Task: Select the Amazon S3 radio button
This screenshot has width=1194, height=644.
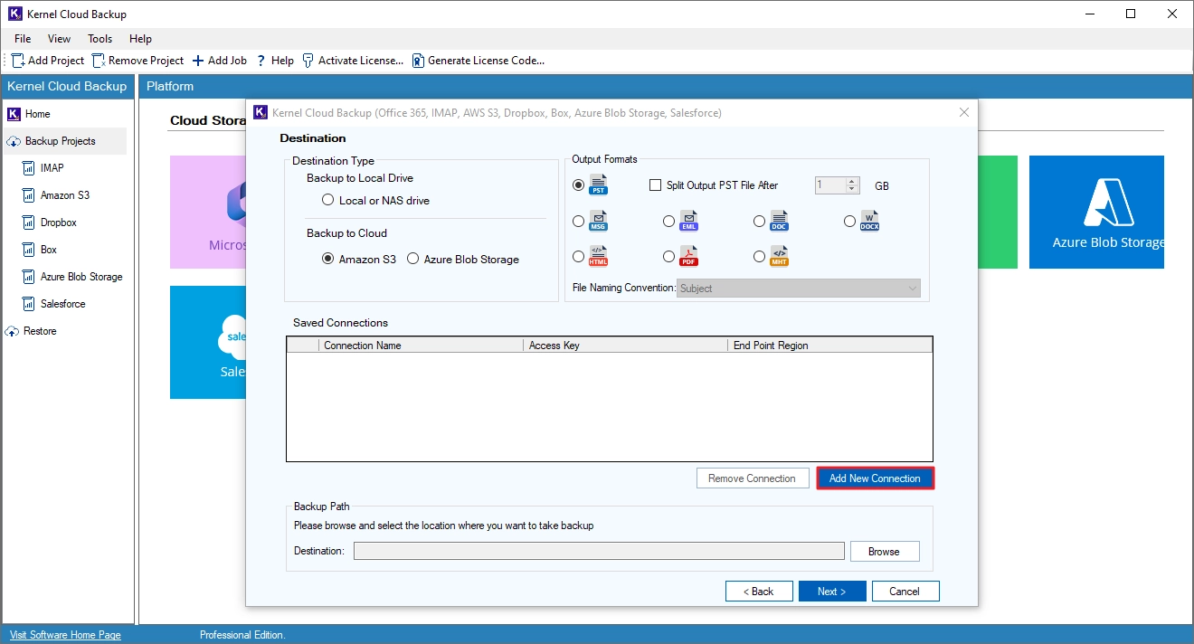Action: pyautogui.click(x=328, y=259)
